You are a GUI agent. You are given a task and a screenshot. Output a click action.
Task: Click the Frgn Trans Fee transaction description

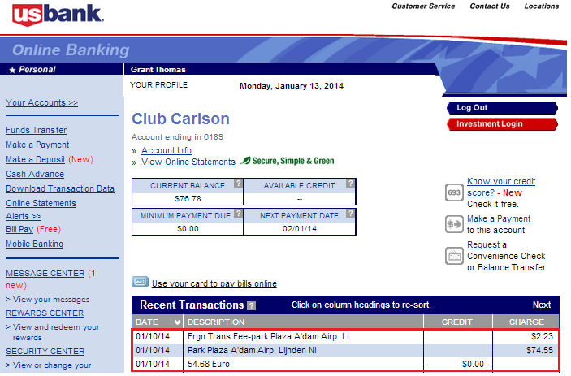click(x=268, y=337)
